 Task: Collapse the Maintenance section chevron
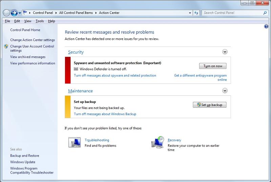[x=225, y=91]
